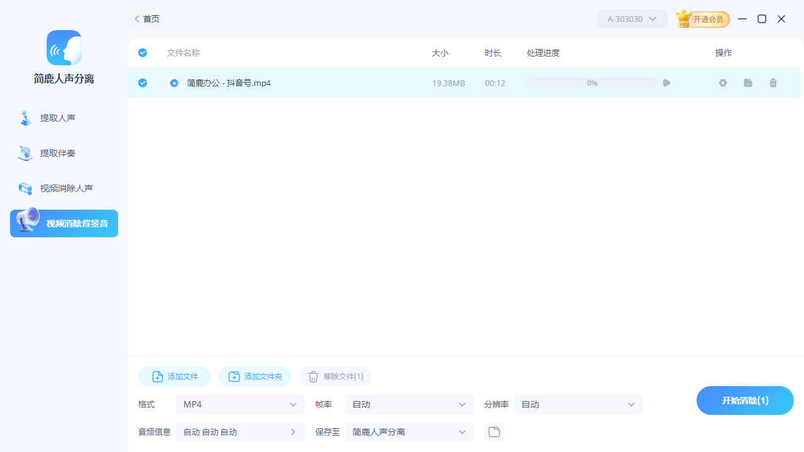Image resolution: width=804 pixels, height=452 pixels.
Task: Open 音频信息 settings row
Action: pos(241,431)
